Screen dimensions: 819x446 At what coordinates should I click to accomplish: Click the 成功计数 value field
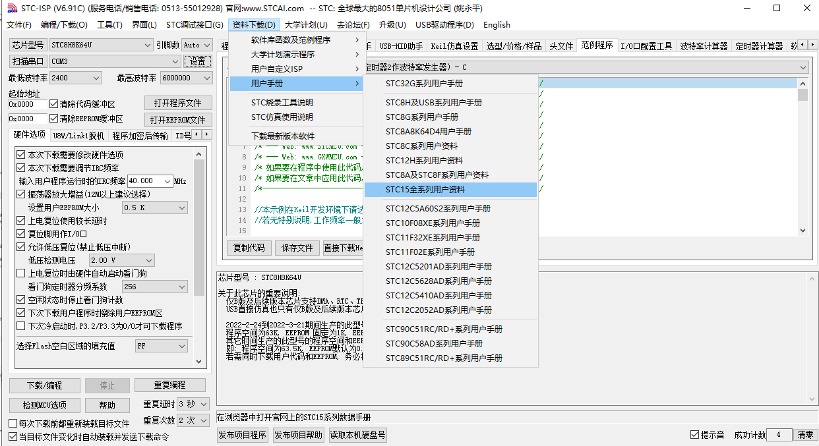tap(779, 435)
